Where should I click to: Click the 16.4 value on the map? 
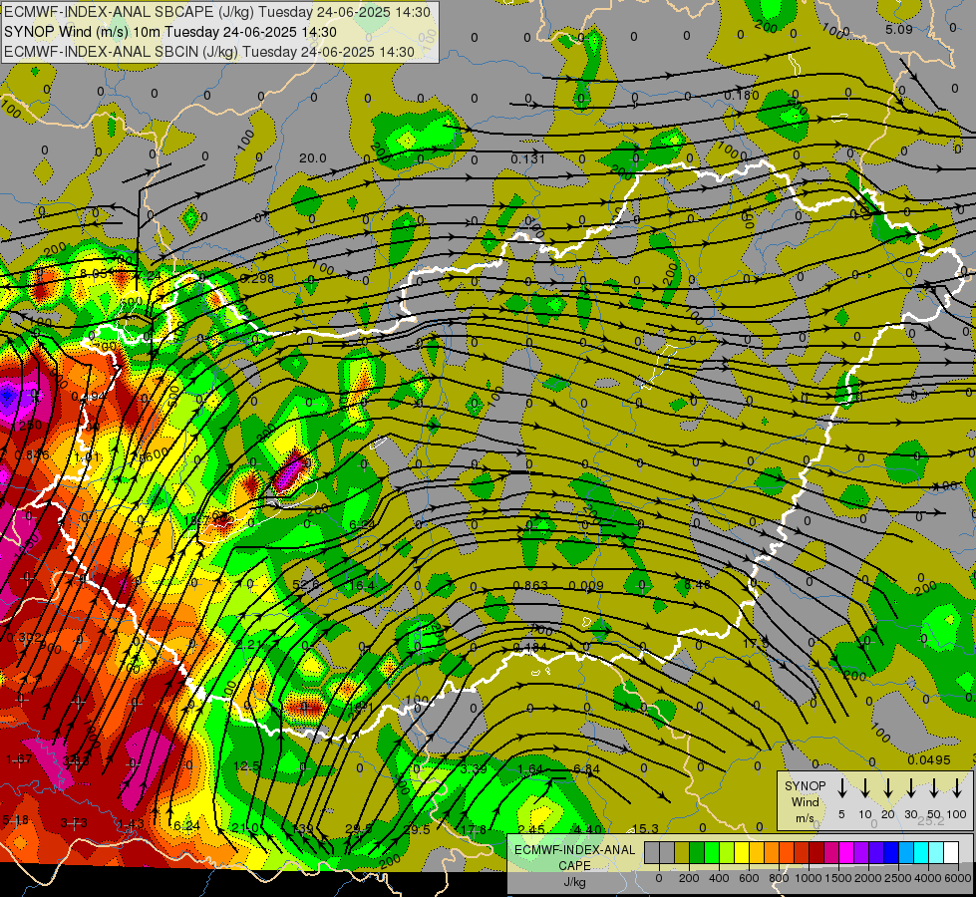click(362, 585)
